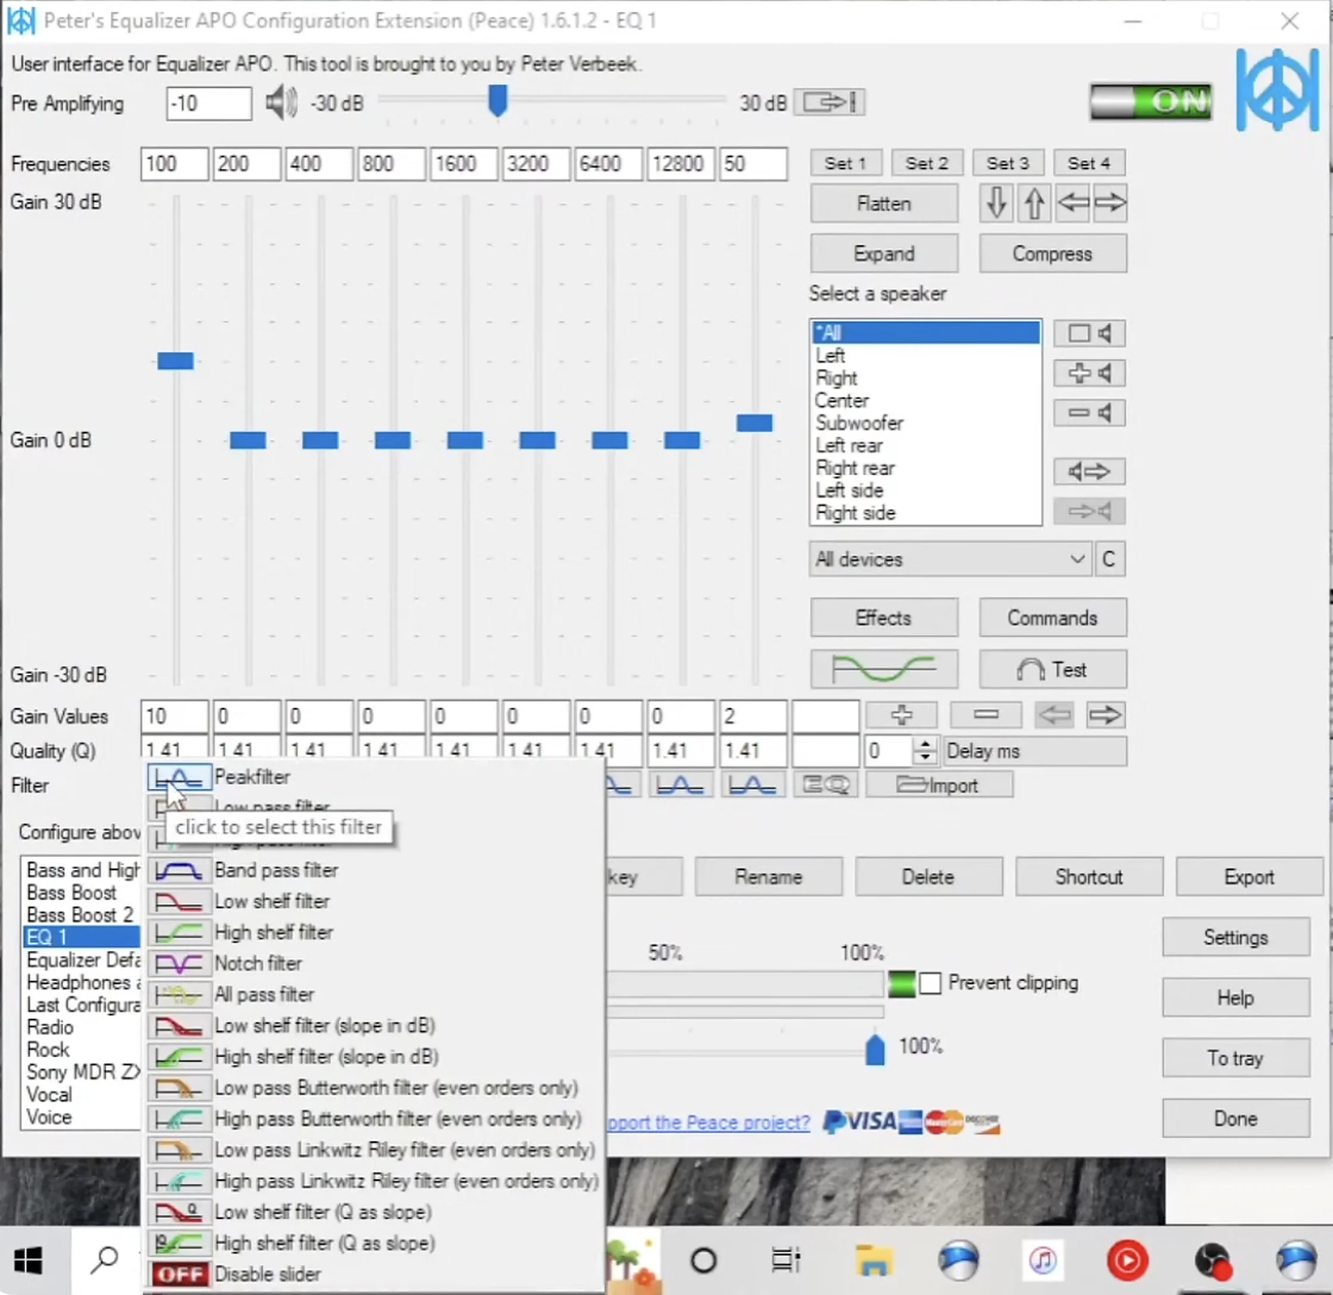Remove a slider with the minus button
The image size is (1333, 1295).
pyautogui.click(x=985, y=715)
